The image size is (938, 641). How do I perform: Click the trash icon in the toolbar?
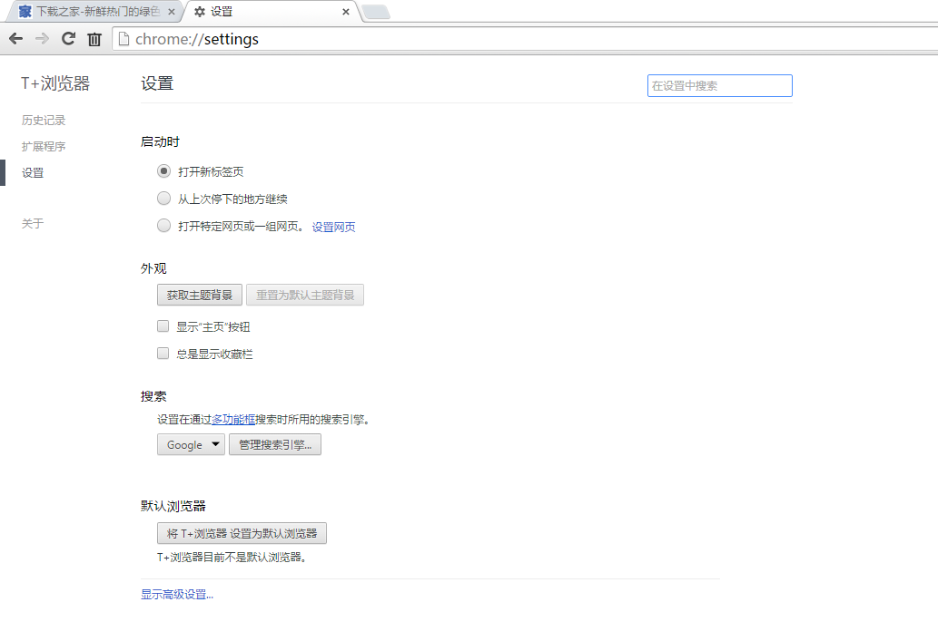click(x=94, y=39)
